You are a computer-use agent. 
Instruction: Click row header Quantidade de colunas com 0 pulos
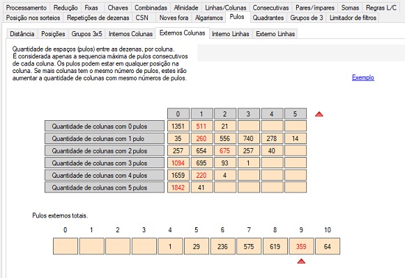coord(105,126)
